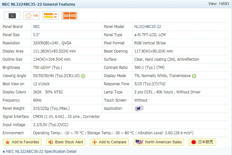Image resolution: width=232 pixels, height=155 pixels.
Task: Click the 'View: 14593' counter text
Action: tap(219, 4)
